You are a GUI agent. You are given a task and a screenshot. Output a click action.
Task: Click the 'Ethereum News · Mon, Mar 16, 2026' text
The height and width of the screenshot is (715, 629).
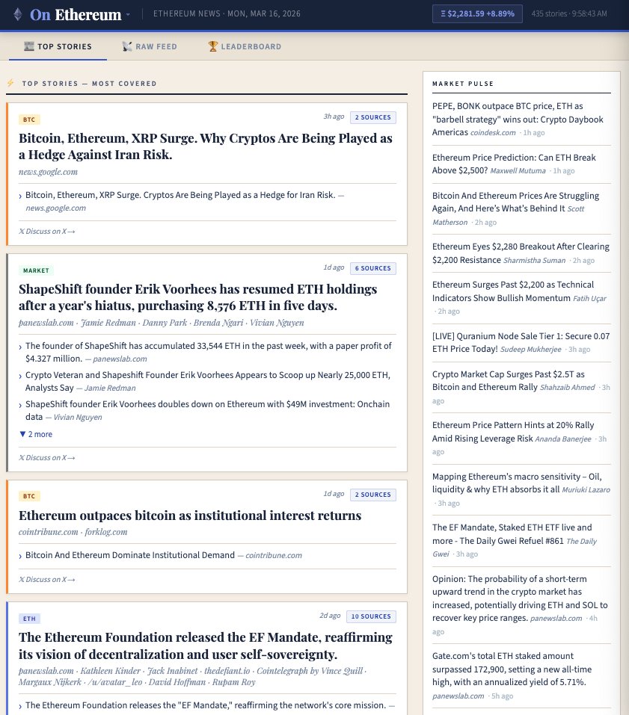(x=227, y=13)
